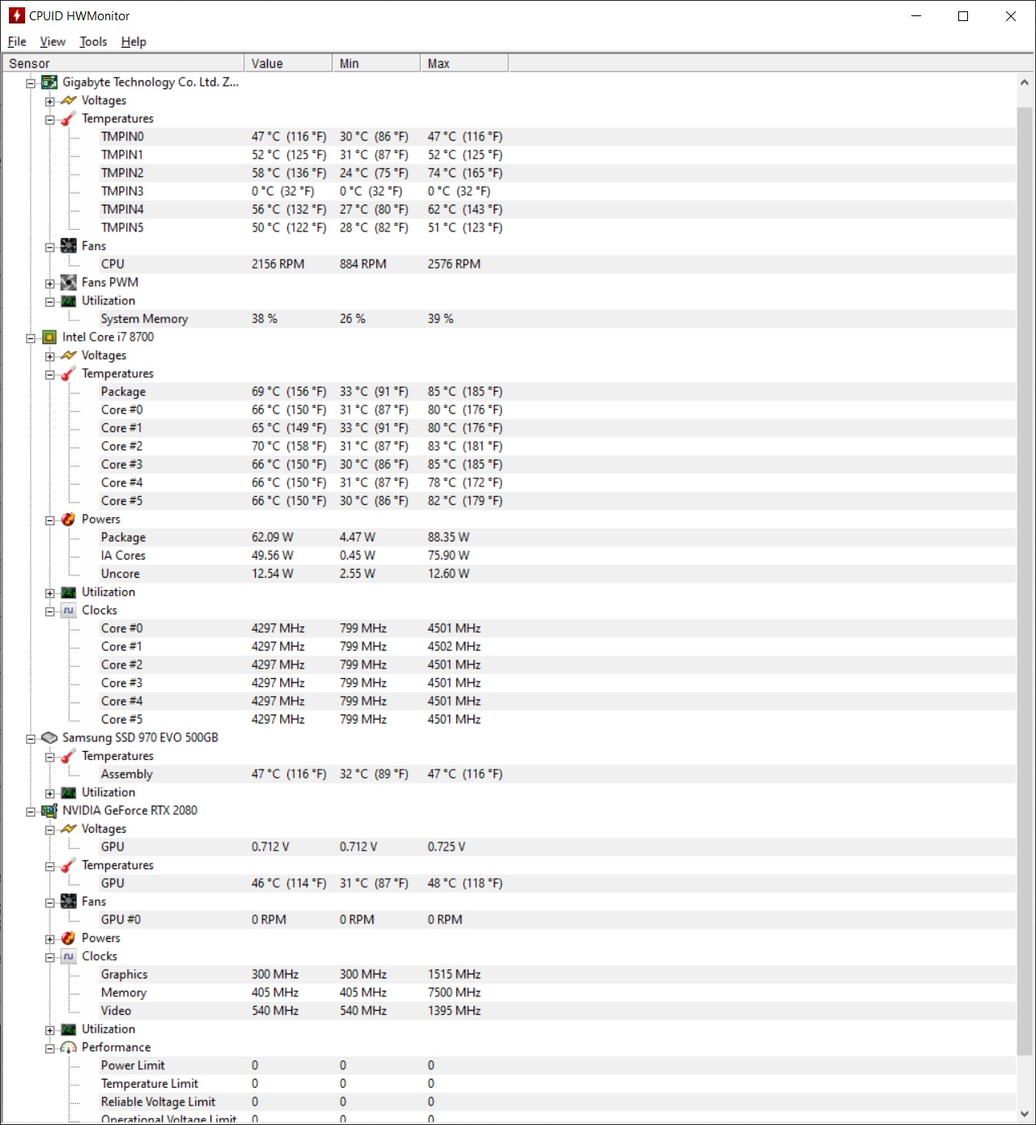
Task: Expand the Powers node under NVIDIA GeForce
Action: click(x=50, y=939)
